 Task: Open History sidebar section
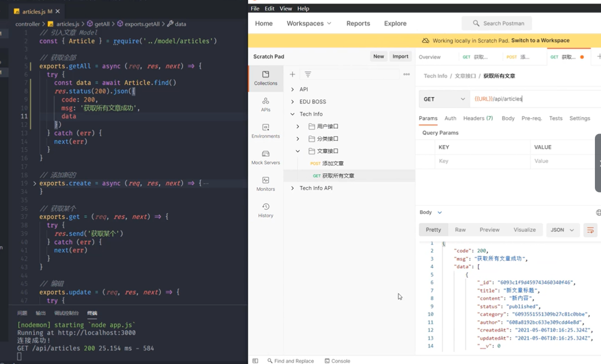click(265, 210)
